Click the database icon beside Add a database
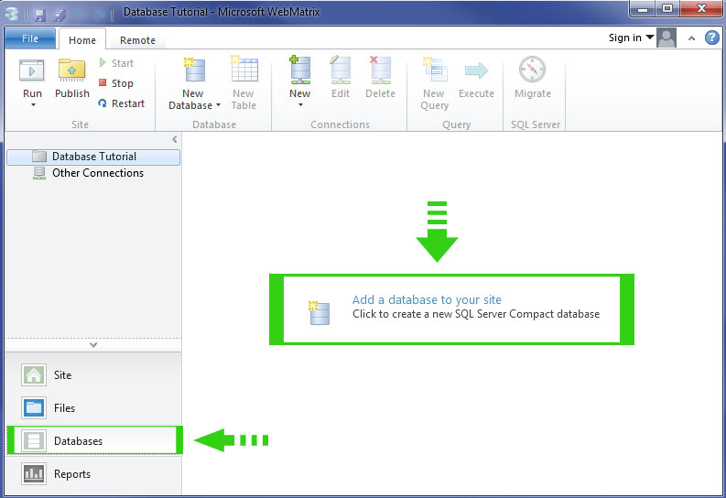 pyautogui.click(x=319, y=312)
